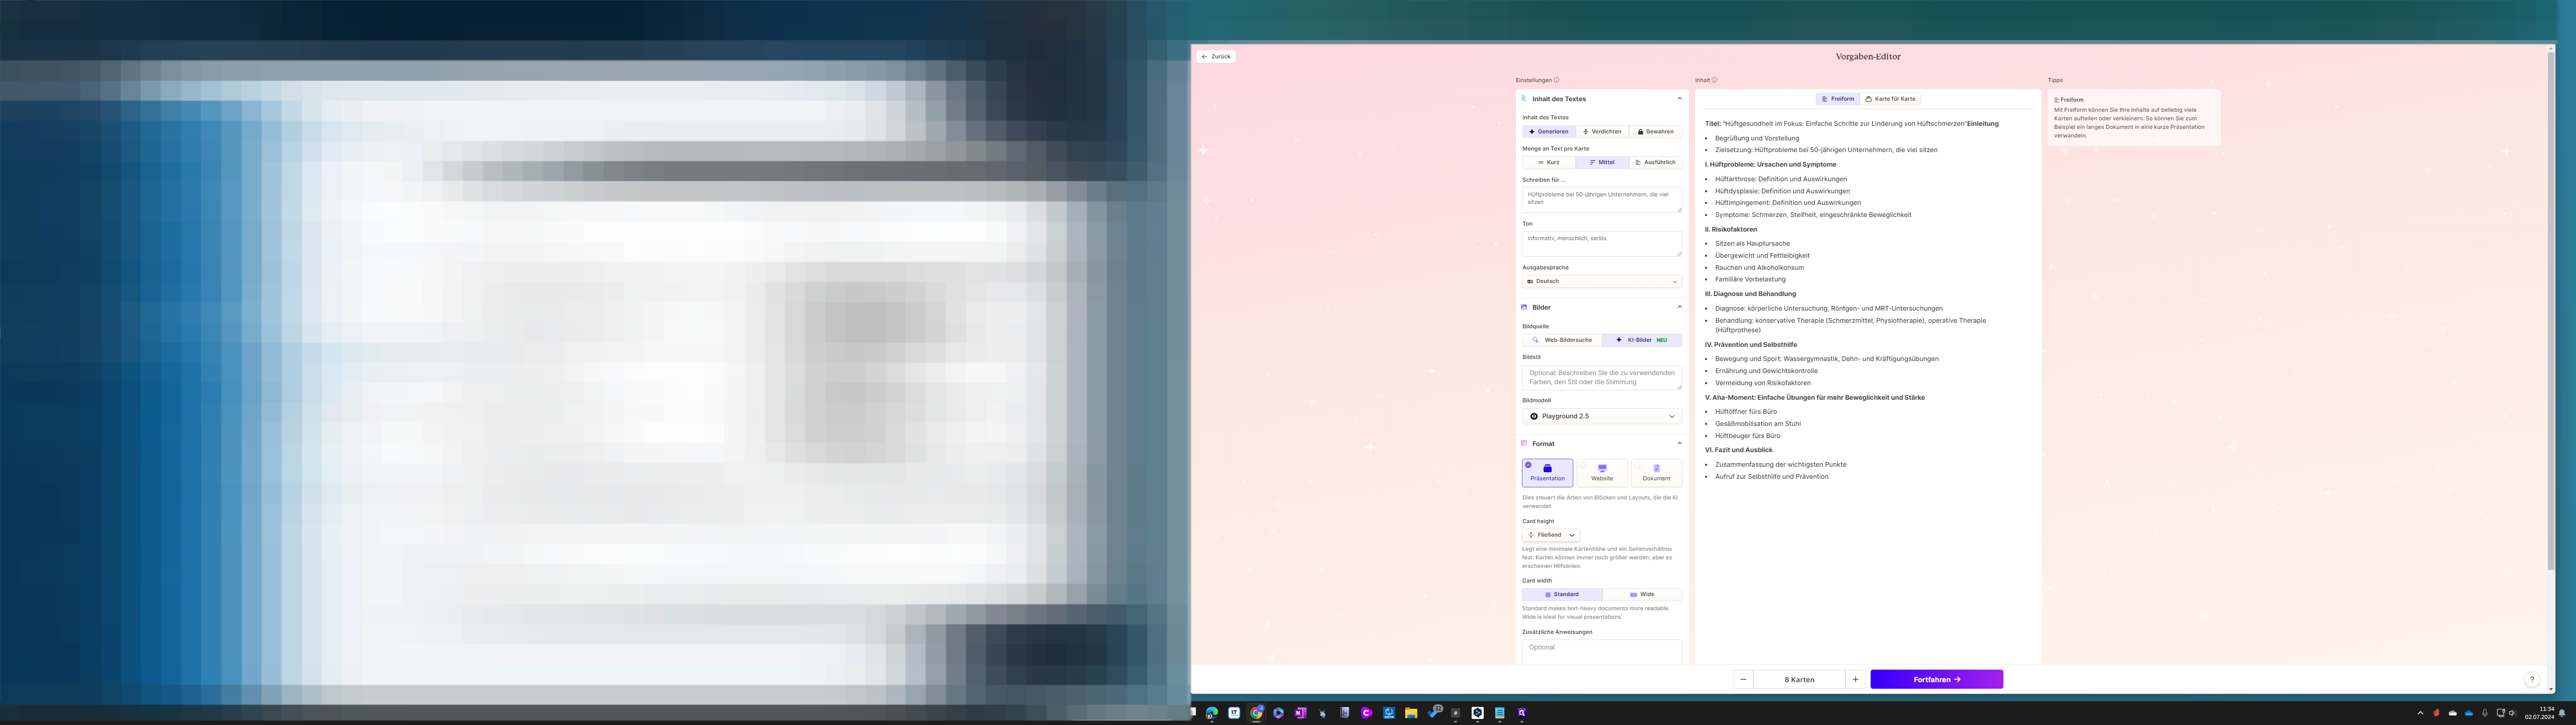Collapse the Bilder section
The height and width of the screenshot is (725, 2576).
click(1679, 307)
